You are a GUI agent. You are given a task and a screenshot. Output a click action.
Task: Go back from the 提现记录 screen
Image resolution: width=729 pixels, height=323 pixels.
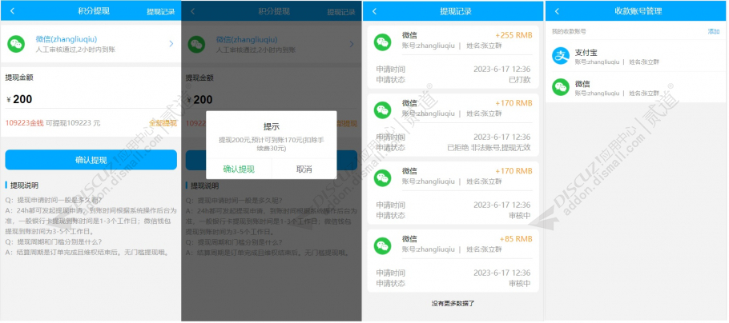tap(374, 12)
